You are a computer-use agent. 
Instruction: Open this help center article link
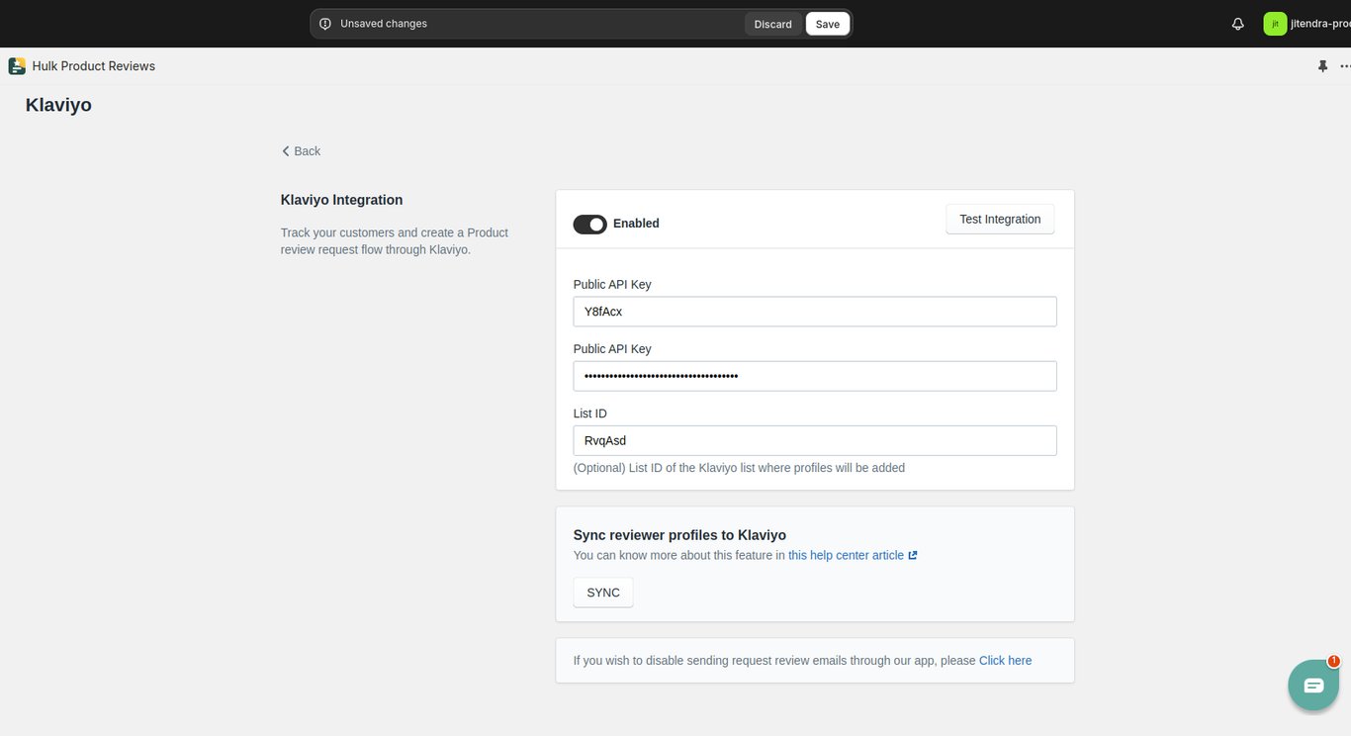click(x=846, y=556)
